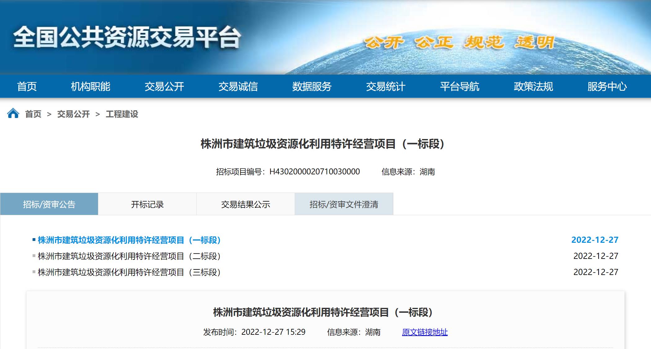Viewport: 651px width, 349px height.
Task: Open 交易公开 in main navigation bar
Action: click(x=164, y=86)
